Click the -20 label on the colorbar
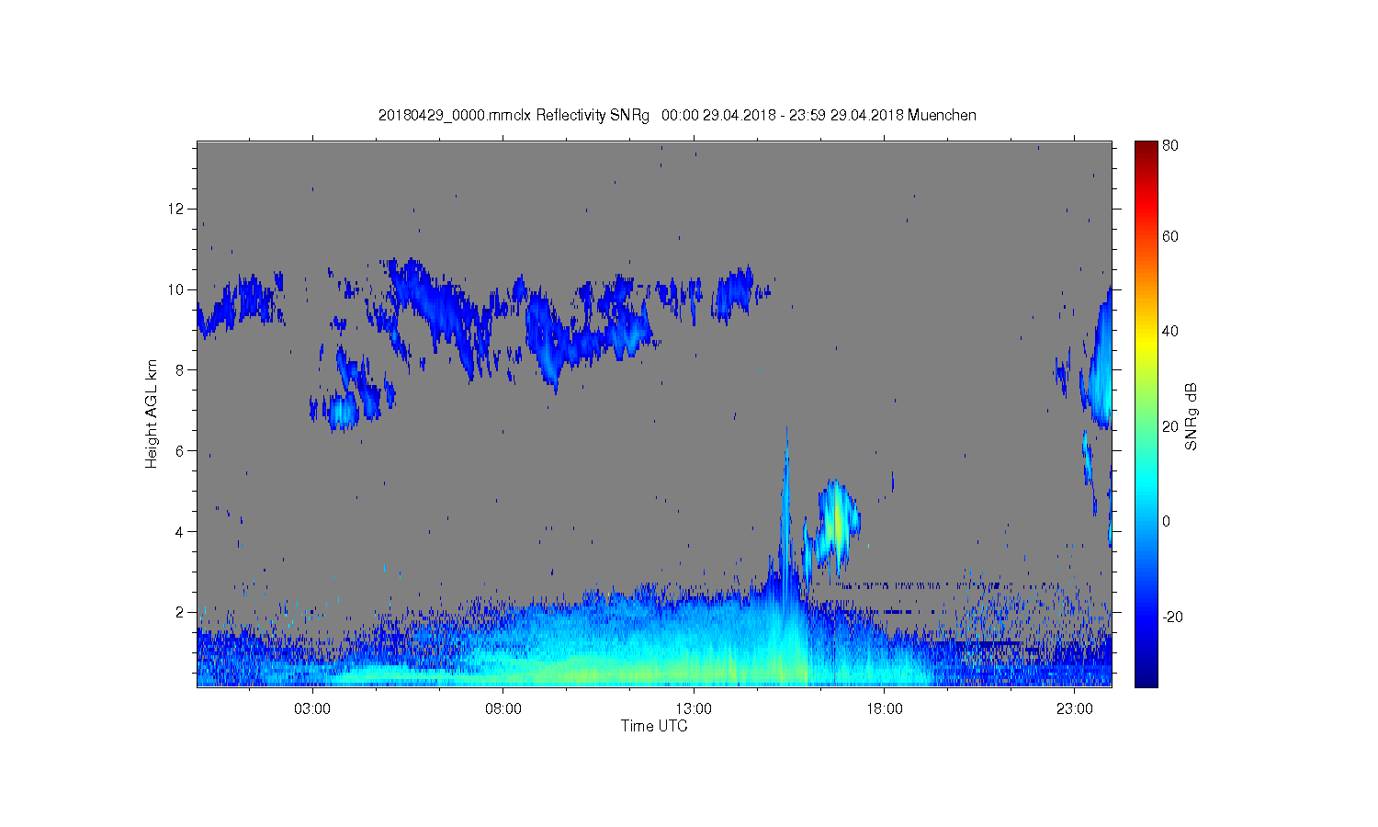 click(x=1172, y=617)
